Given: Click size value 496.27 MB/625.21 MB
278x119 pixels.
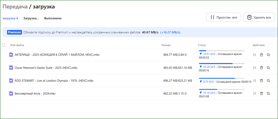Looking at the screenshot, I should (x=178, y=81).
